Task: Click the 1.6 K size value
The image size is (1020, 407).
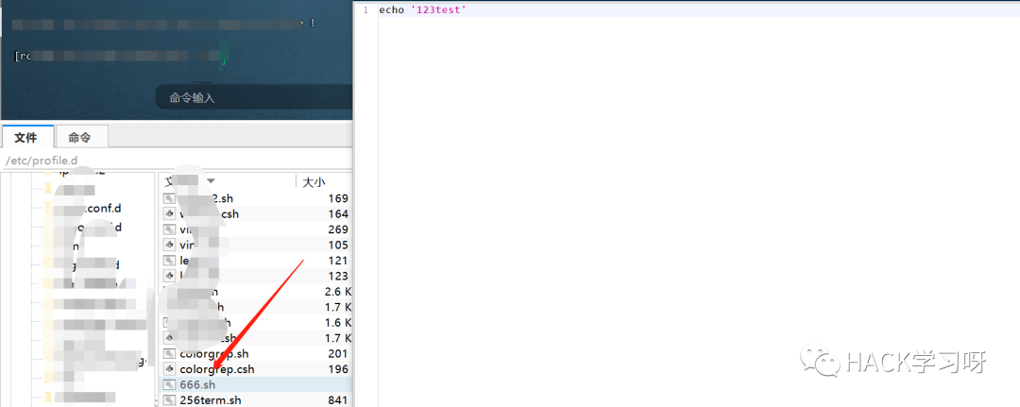Action: pos(337,322)
